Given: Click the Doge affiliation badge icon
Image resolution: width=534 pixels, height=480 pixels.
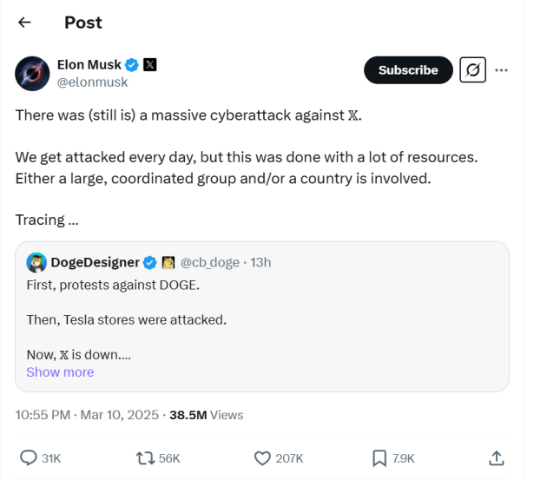Looking at the screenshot, I should tap(168, 262).
